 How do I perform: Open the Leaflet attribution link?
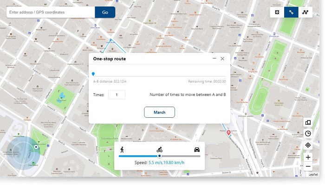(x=313, y=174)
